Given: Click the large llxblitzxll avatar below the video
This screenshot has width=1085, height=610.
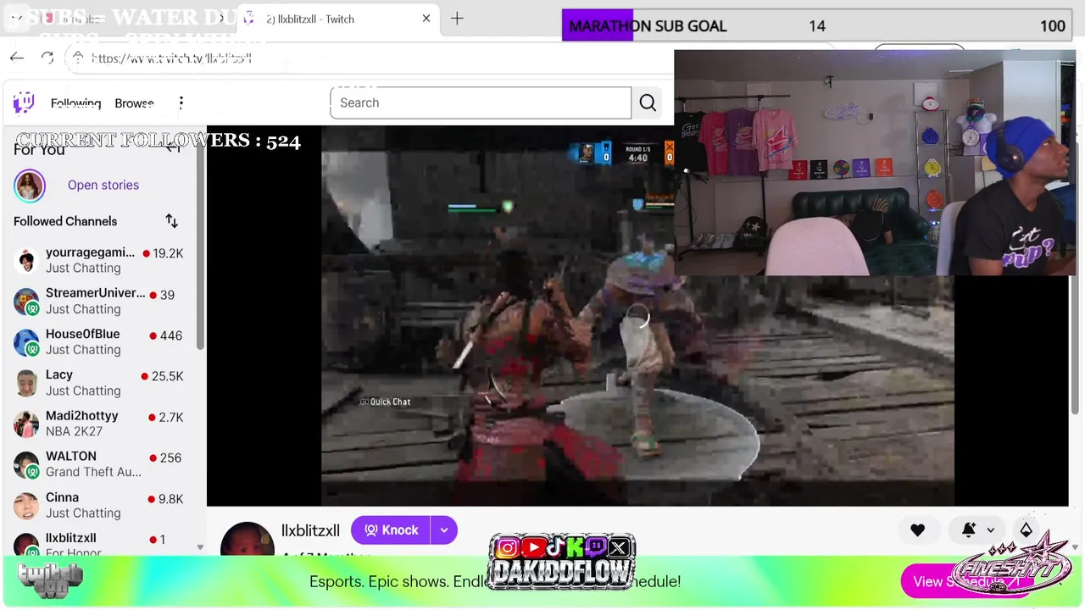Looking at the screenshot, I should [248, 540].
